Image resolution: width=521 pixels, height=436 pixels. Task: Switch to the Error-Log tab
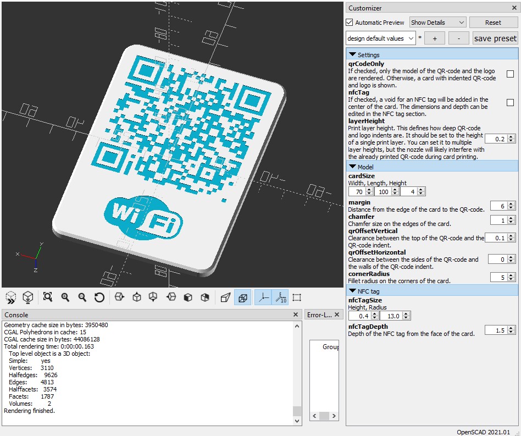pyautogui.click(x=320, y=314)
